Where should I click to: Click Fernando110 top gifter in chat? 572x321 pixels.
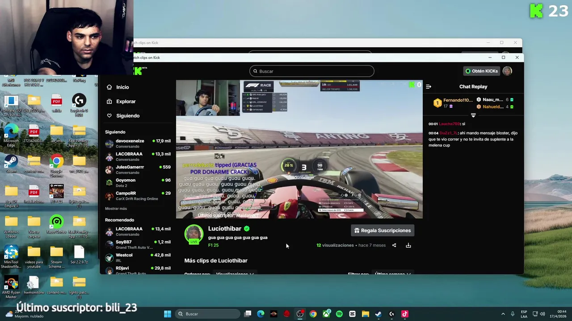[452, 103]
